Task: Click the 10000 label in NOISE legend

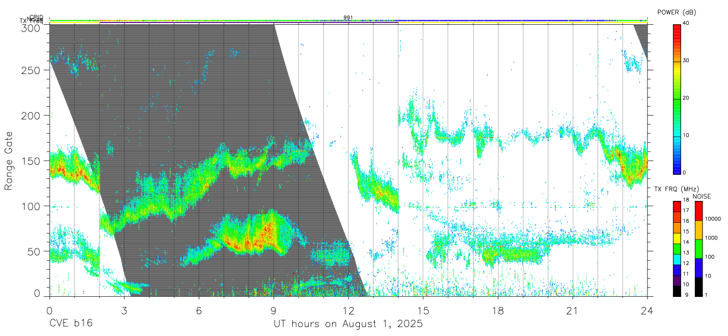Action: 712,219
